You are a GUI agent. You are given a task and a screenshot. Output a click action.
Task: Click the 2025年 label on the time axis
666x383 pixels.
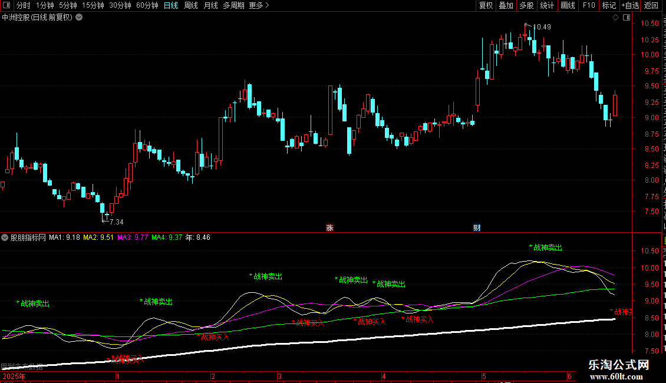[14, 376]
